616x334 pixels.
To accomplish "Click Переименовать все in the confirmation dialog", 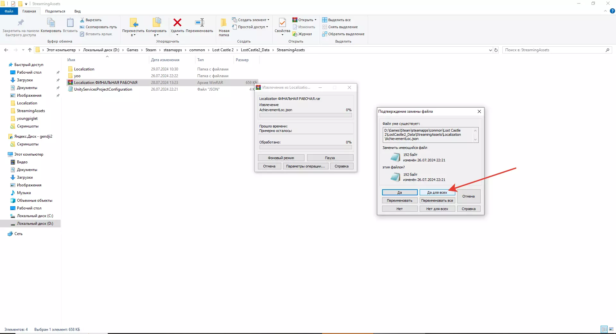I will point(437,200).
